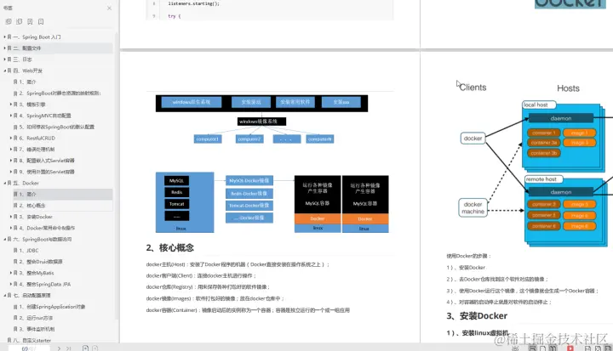Expand the '4、SpringMVC自动配置' bookmark

tap(10, 116)
